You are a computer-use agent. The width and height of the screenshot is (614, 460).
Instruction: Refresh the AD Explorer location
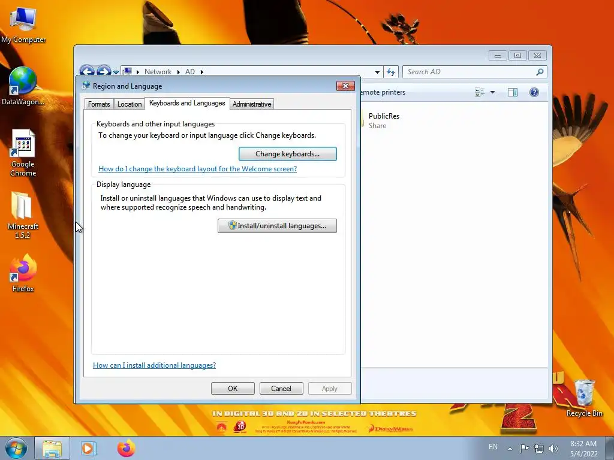pyautogui.click(x=391, y=72)
